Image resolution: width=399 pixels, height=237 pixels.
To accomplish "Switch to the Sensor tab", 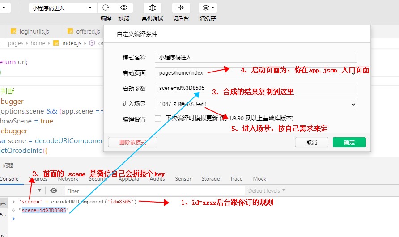I will [183, 179].
